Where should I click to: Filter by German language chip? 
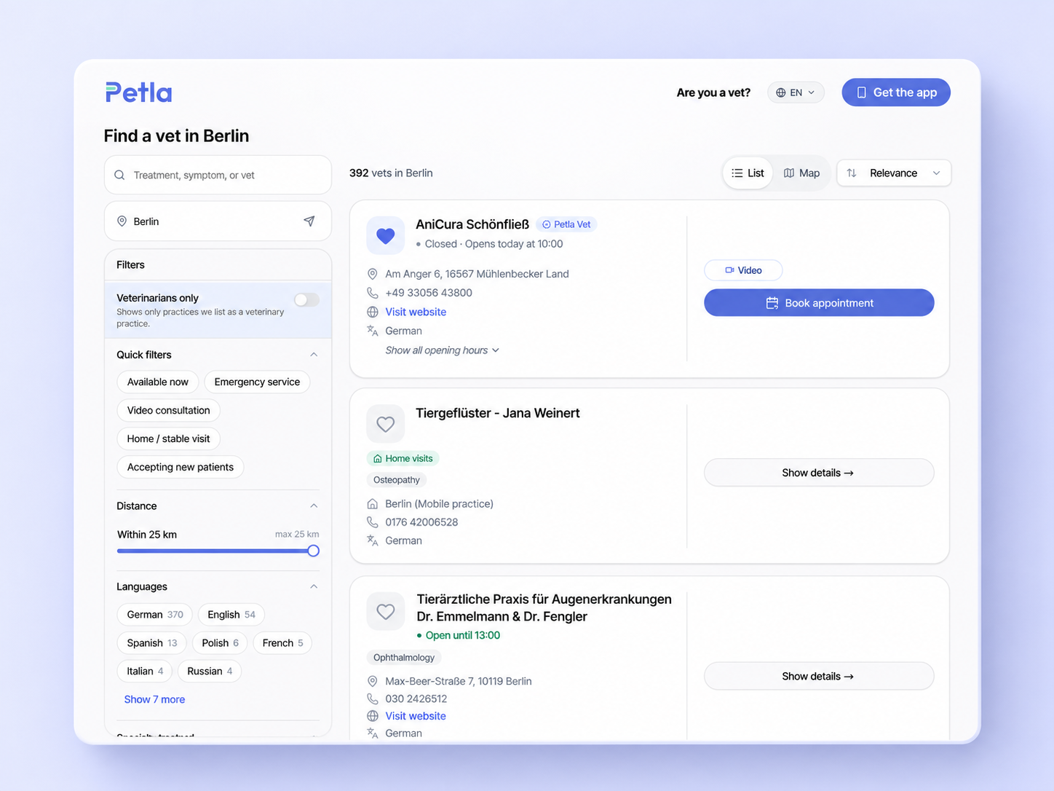(x=155, y=615)
